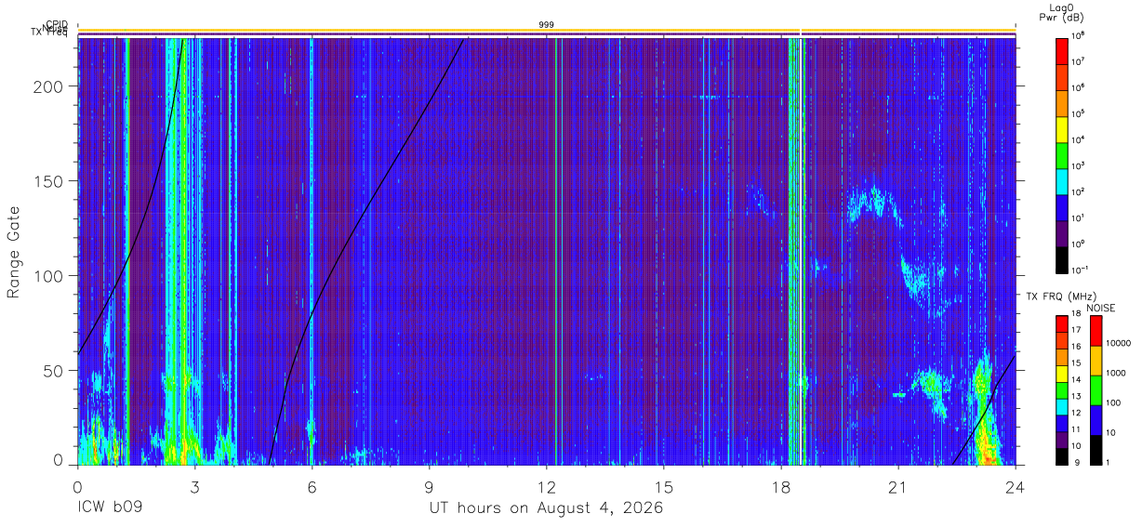Viewport: 1142px width, 527px height.
Task: Click the x-axis tick label '3'
Action: tap(194, 486)
